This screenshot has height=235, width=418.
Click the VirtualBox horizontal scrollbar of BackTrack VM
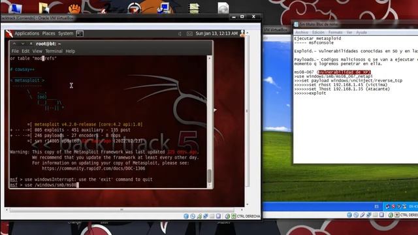pos(121,210)
